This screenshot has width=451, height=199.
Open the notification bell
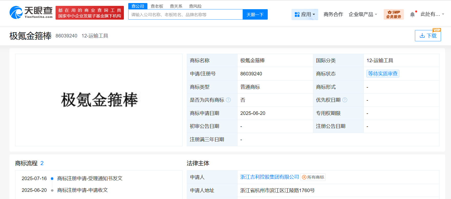[412, 15]
